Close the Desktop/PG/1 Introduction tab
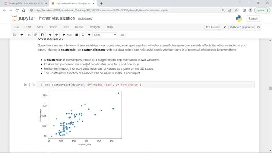 click(46, 3)
